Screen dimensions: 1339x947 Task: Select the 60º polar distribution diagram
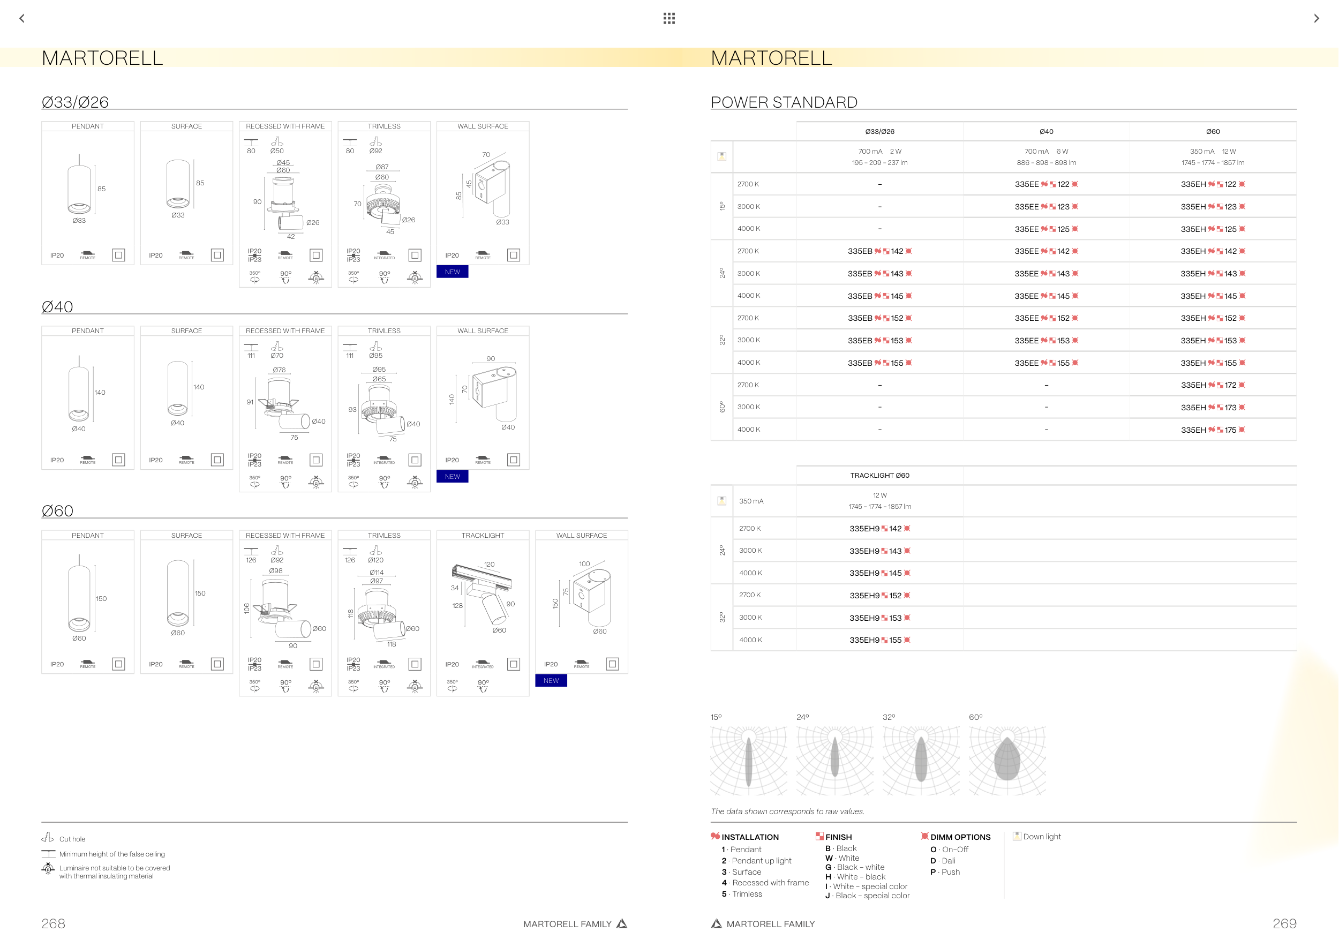pyautogui.click(x=1007, y=760)
